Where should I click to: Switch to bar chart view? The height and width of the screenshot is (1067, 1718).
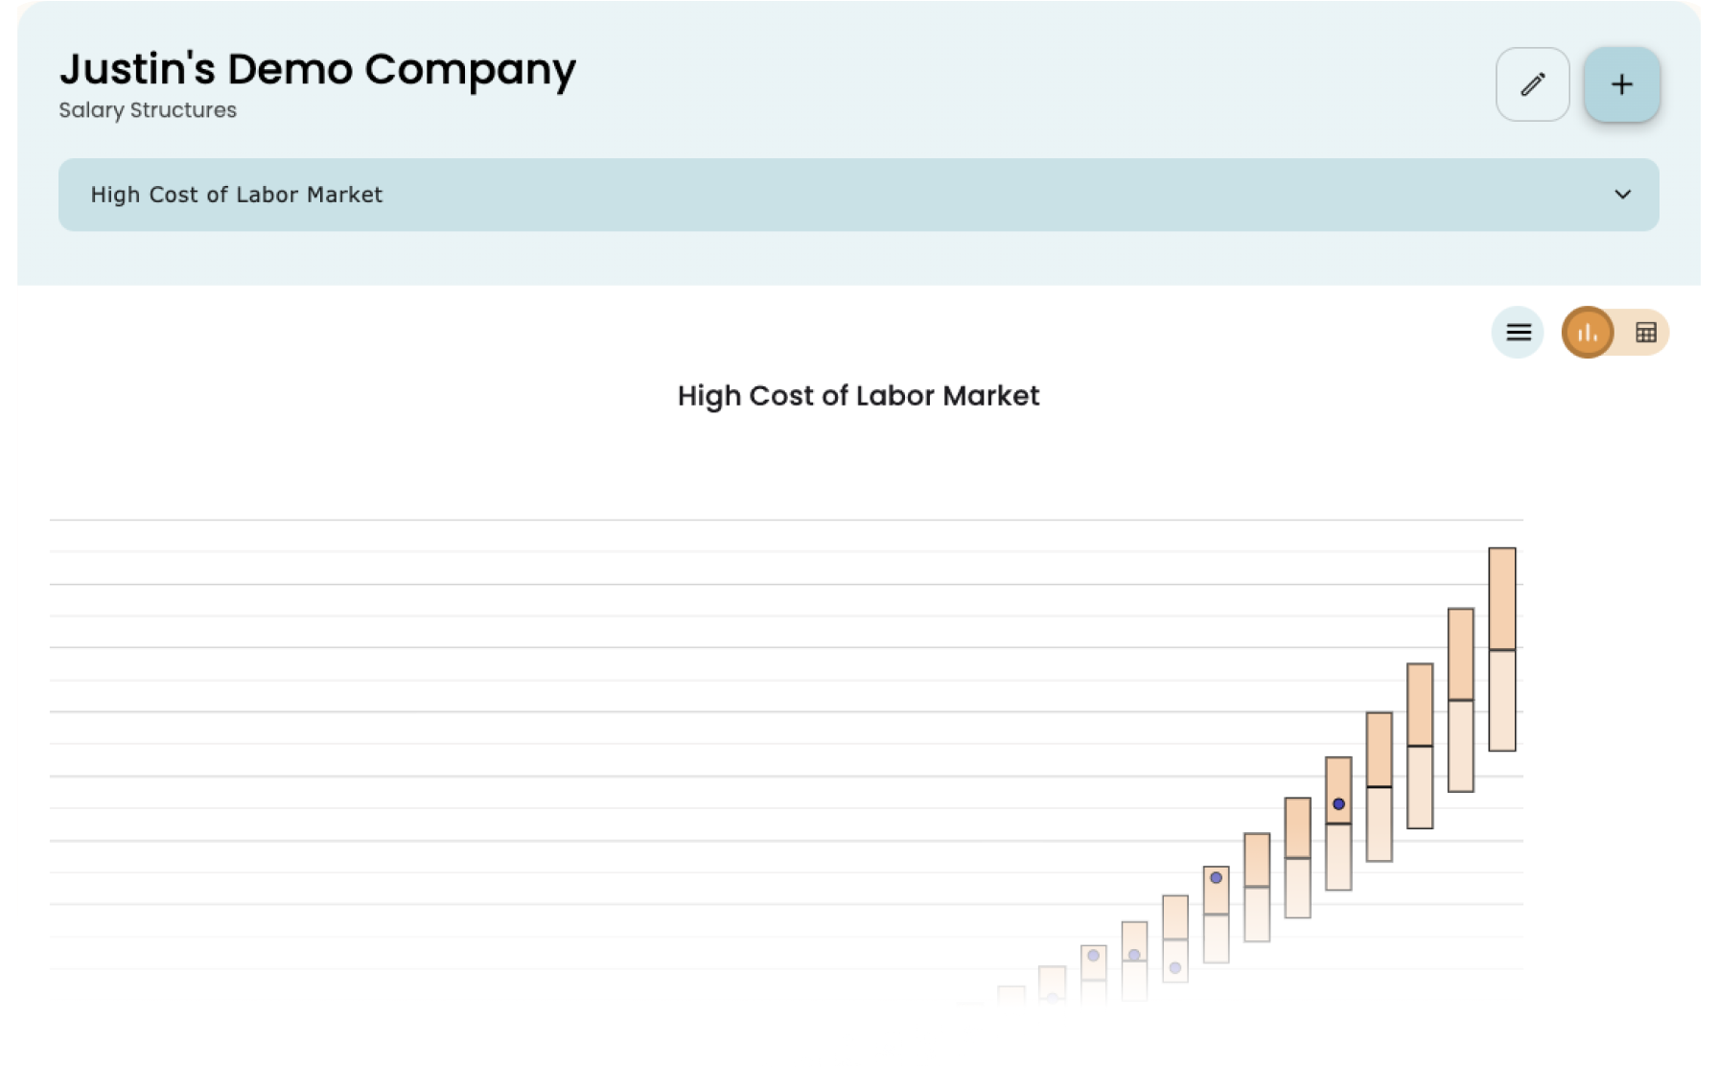pyautogui.click(x=1588, y=333)
